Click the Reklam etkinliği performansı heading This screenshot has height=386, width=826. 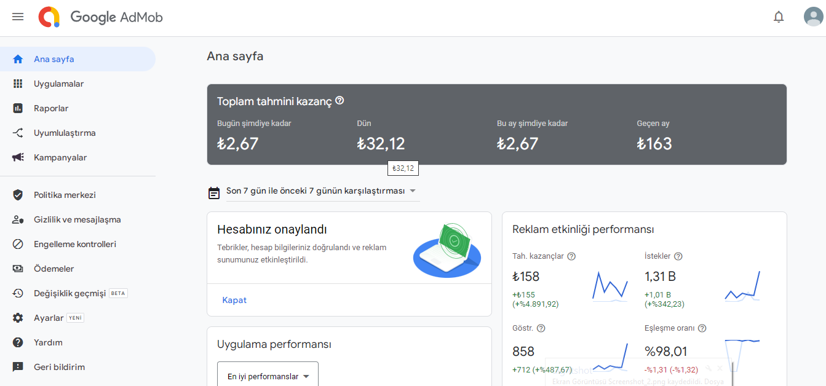[583, 229]
